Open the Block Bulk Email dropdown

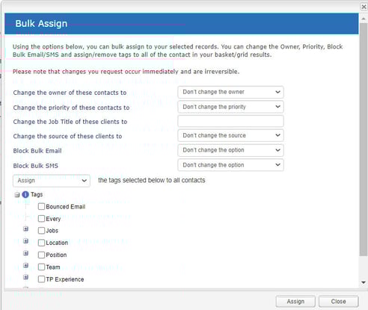230,150
